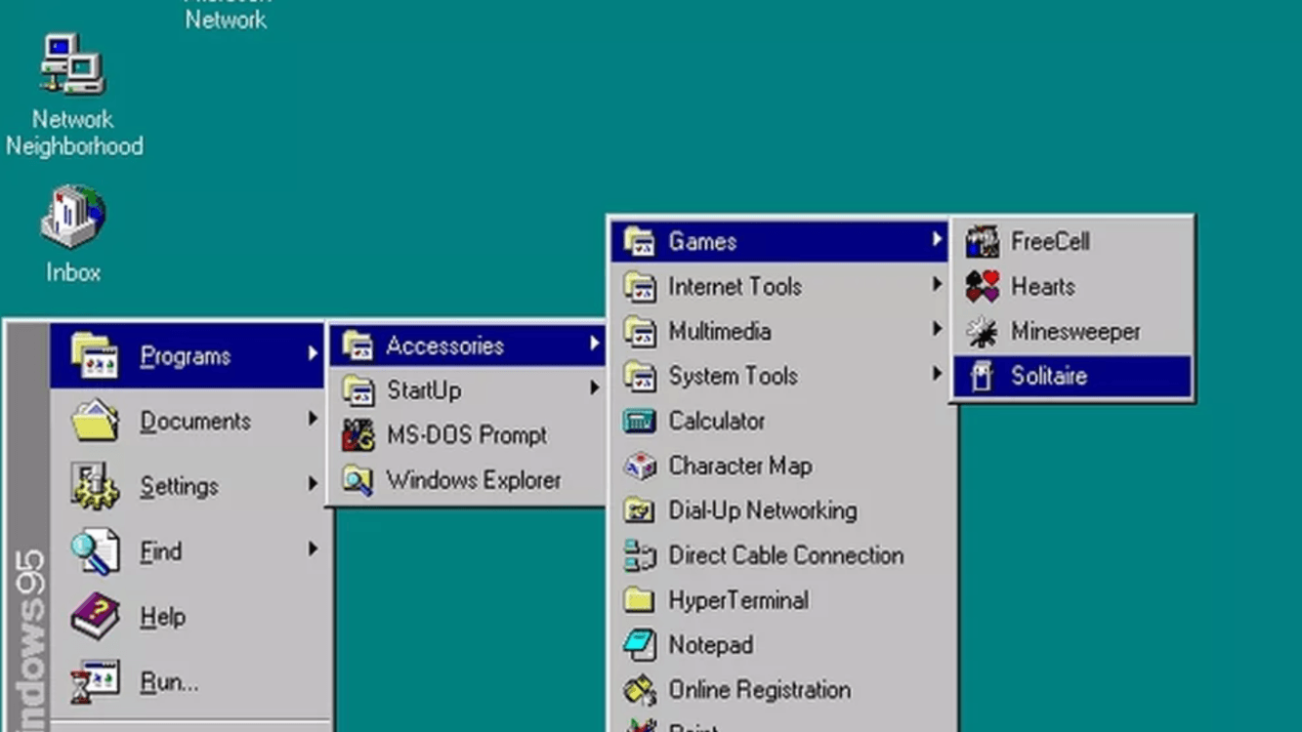Click the Find label in Start menu
The height and width of the screenshot is (732, 1302).
(x=160, y=551)
